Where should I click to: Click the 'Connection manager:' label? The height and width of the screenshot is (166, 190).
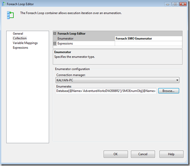click(71, 75)
